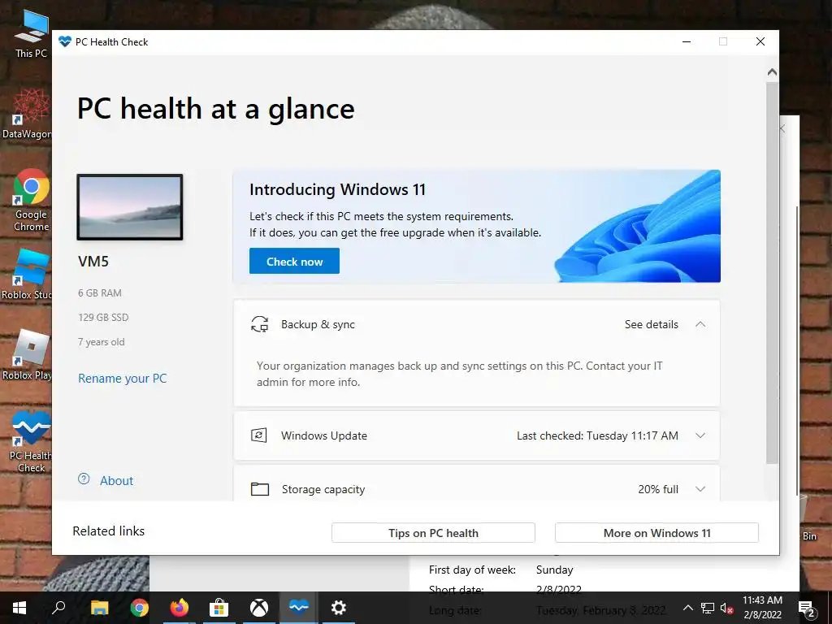This screenshot has width=832, height=624.
Task: Click the vertical scrollbar thumb
Action: point(772,273)
